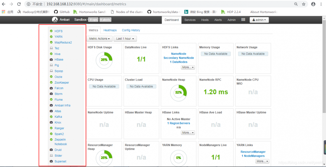
Task: Open the Services navigation menu
Action: point(190,20)
